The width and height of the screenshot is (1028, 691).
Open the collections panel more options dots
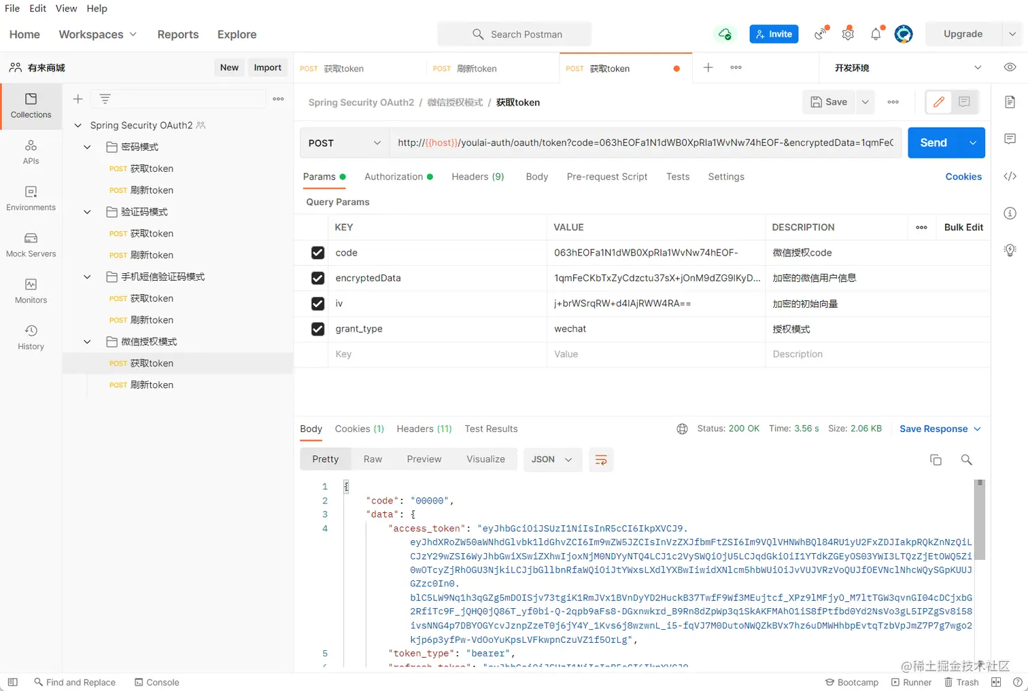[x=278, y=99]
